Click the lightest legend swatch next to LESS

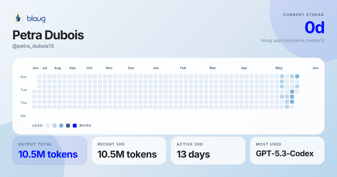pyautogui.click(x=48, y=126)
